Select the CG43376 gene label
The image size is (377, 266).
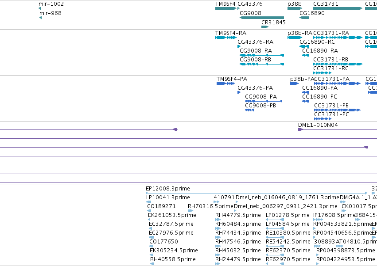click(x=250, y=4)
